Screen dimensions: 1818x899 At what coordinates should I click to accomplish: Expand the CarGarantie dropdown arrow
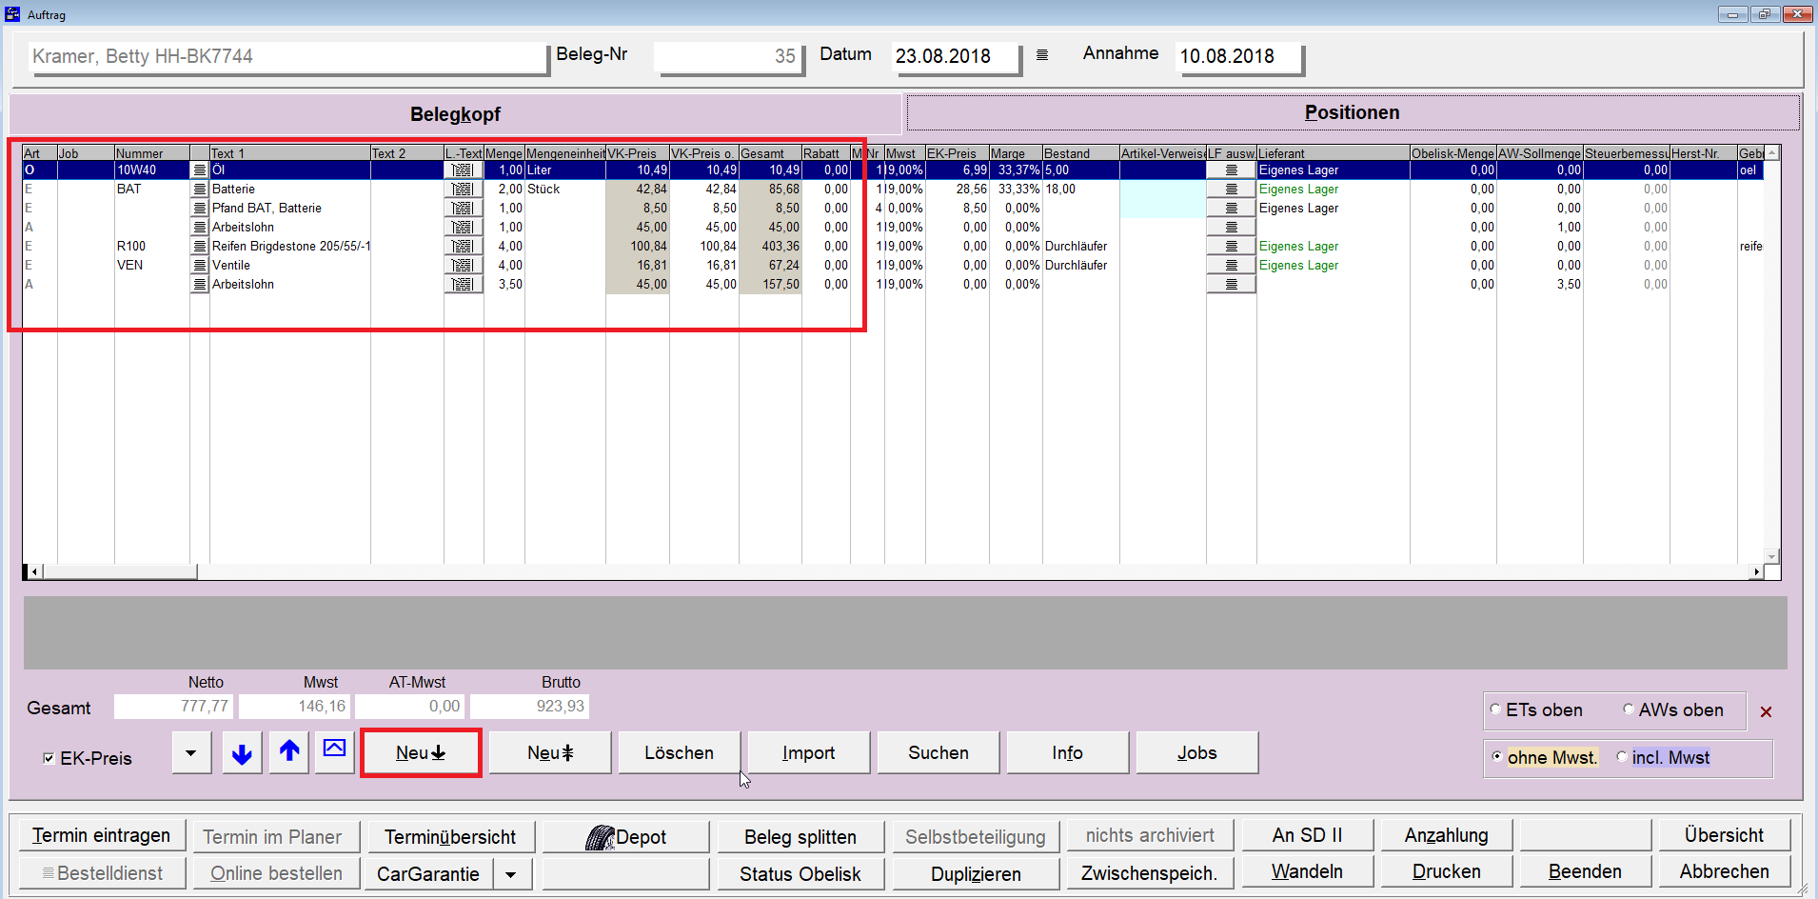coord(511,873)
